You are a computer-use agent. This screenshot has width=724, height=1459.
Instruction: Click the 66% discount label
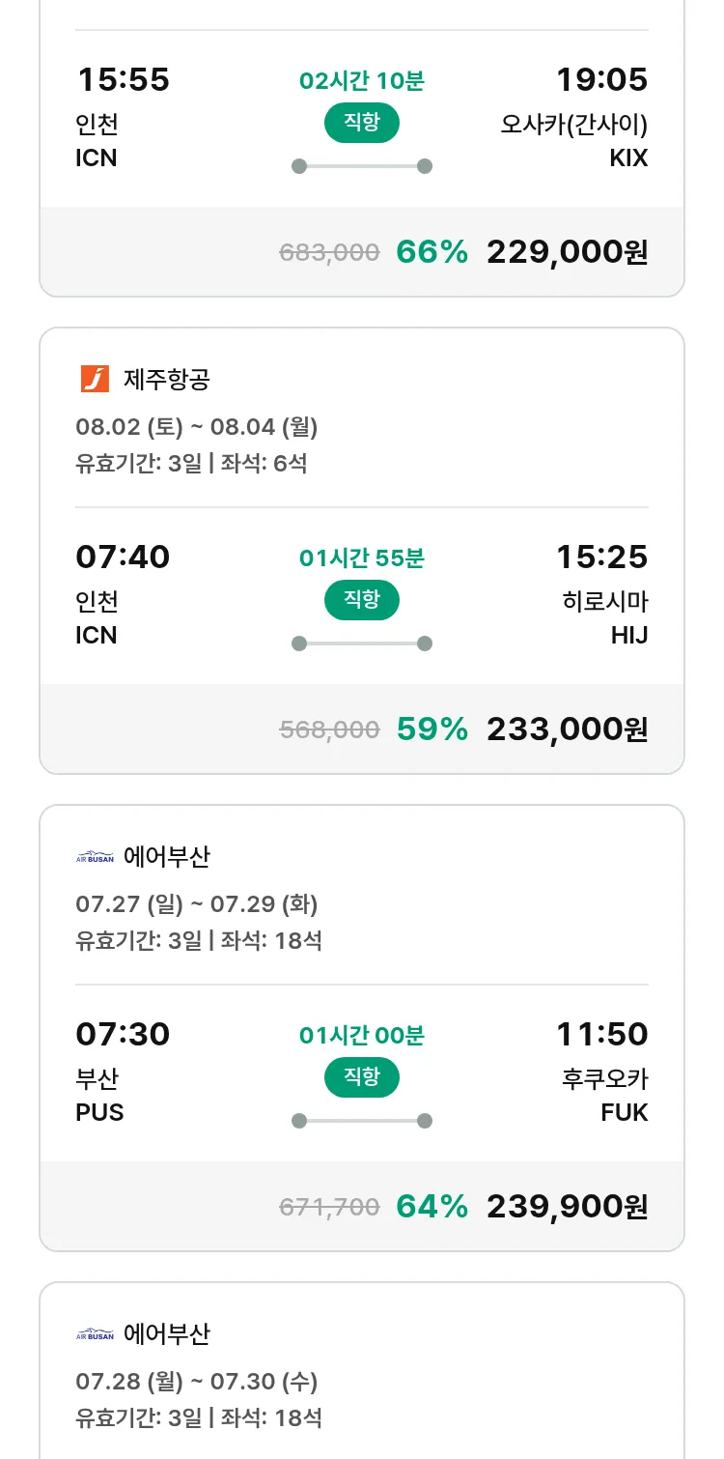click(432, 252)
